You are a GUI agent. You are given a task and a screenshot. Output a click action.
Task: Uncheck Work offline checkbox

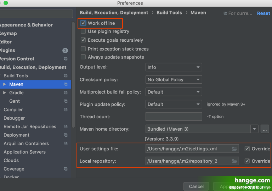[83, 23]
